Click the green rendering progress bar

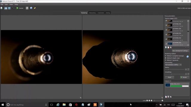[x=179, y=86]
